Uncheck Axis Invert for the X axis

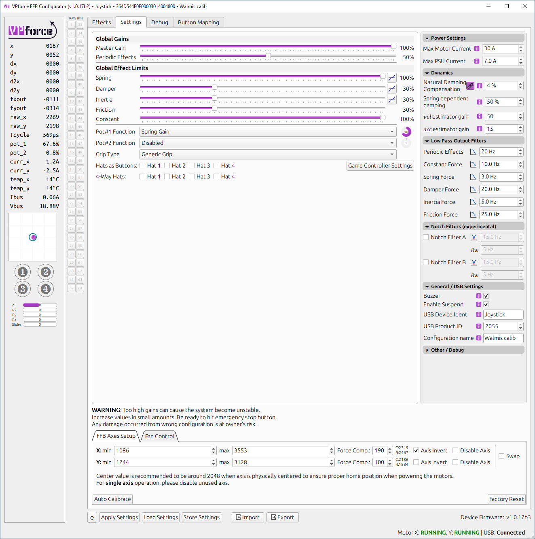416,450
